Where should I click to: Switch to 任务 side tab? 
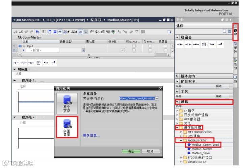pyautogui.click(x=235, y=65)
